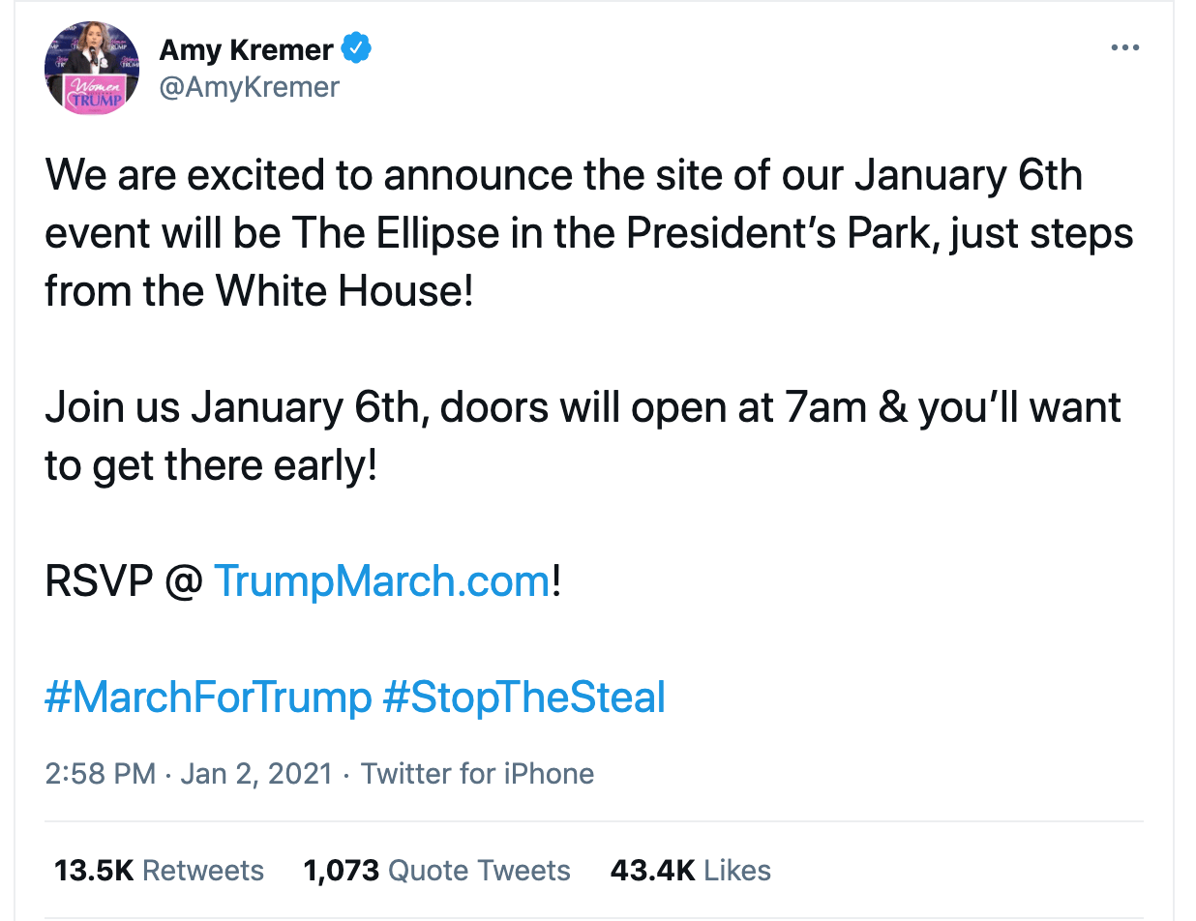Image resolution: width=1196 pixels, height=921 pixels.
Task: Click the 'RSVP @' text
Action: (x=124, y=580)
